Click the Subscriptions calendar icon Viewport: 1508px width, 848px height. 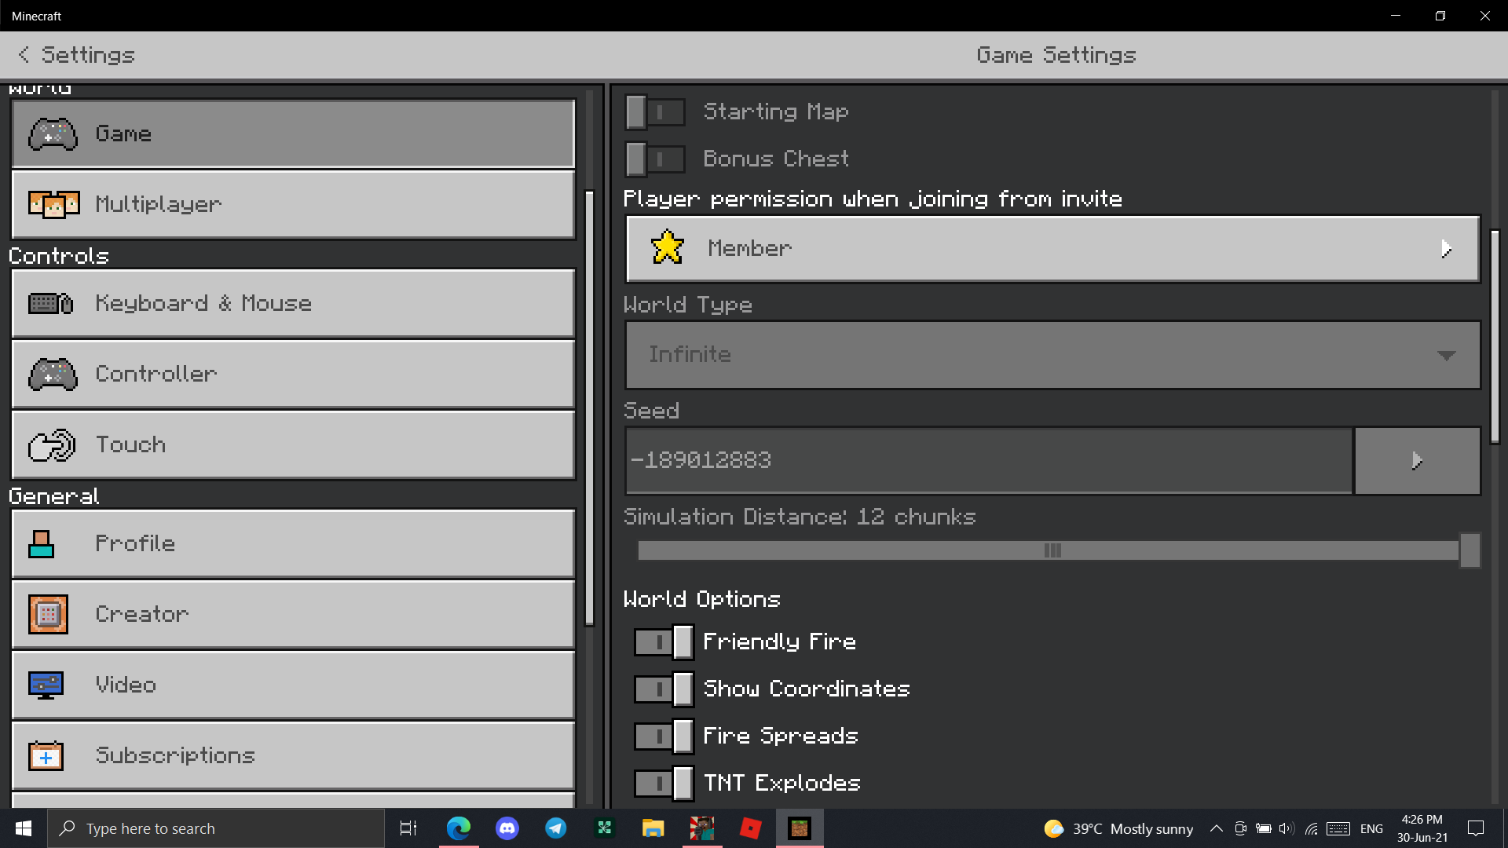click(46, 755)
